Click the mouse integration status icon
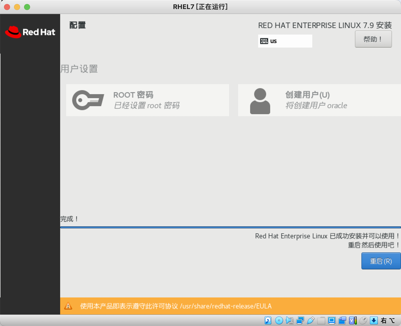Screen dimensions: 401x326 pyautogui.click(x=363, y=320)
